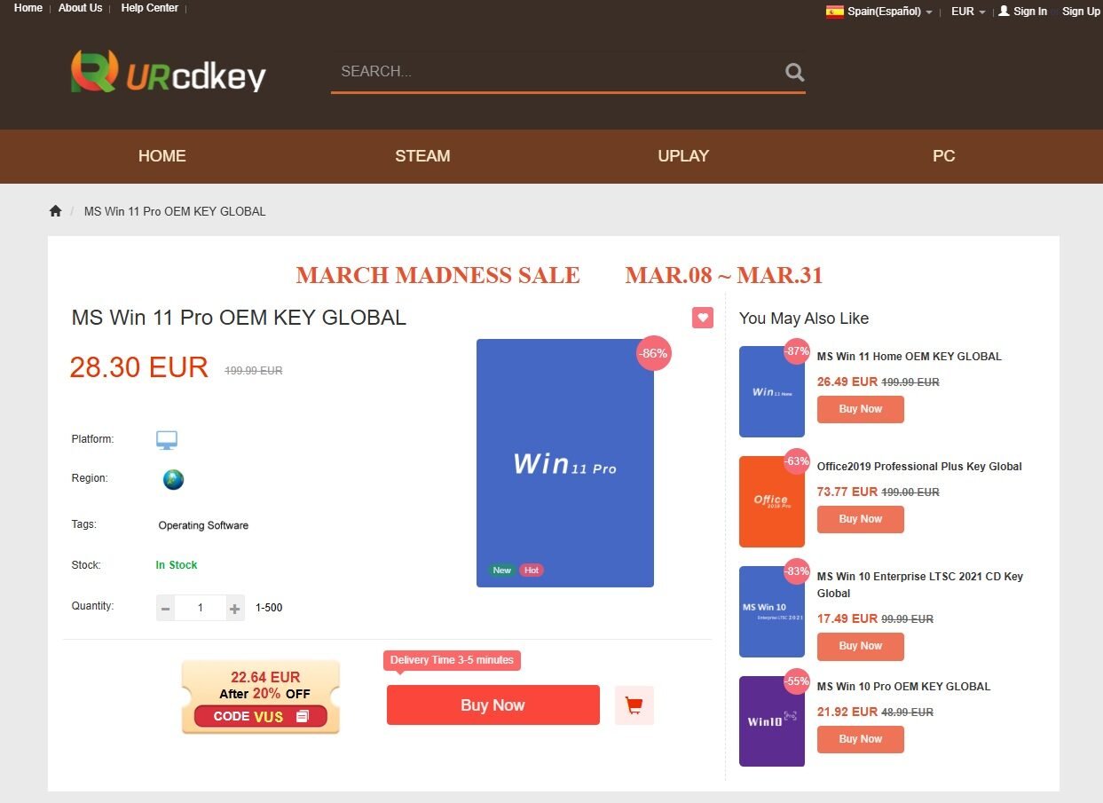The image size is (1103, 803).
Task: Click the Sign In link
Action: [x=1022, y=12]
